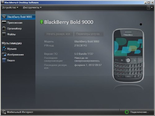Click the Подключение... status text
The image size is (155, 116).
139,112
